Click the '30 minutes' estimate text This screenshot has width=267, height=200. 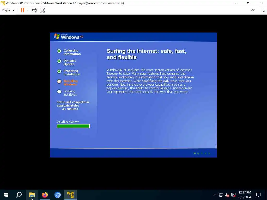[x=70, y=109]
